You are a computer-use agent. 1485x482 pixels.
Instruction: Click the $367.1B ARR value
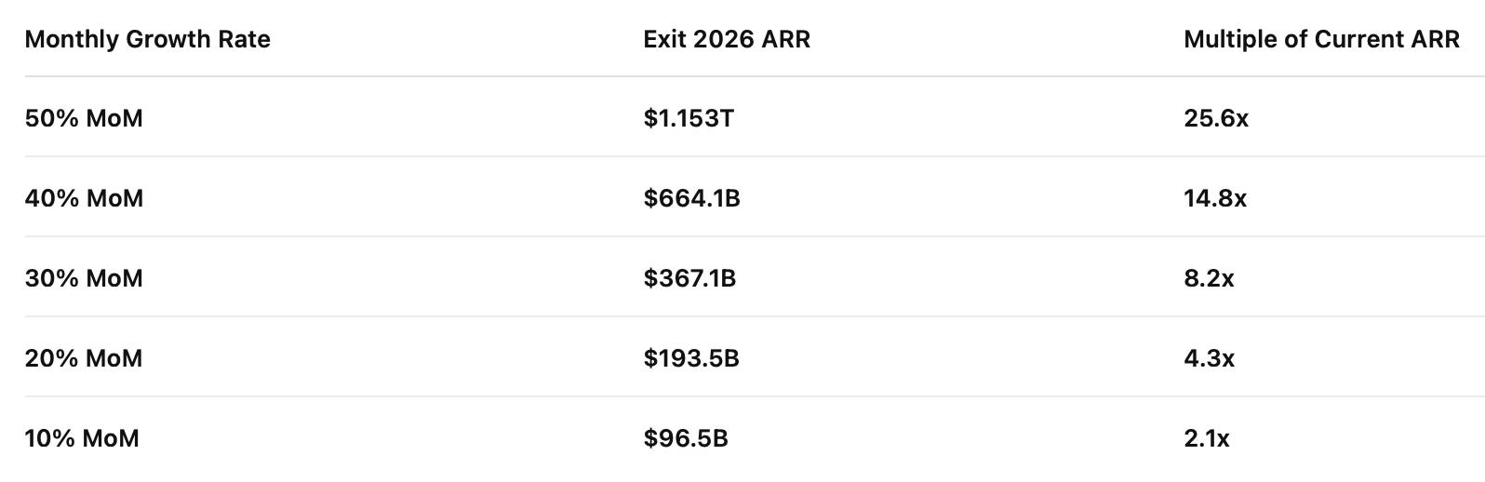point(689,278)
